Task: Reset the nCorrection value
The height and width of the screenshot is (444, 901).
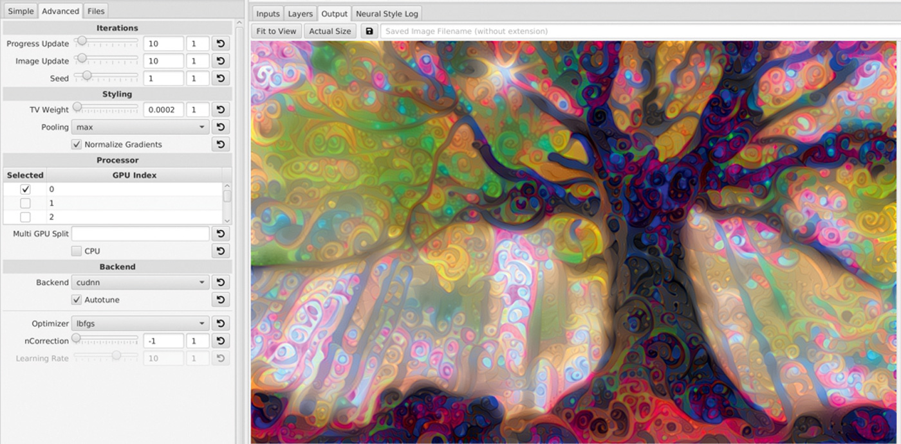Action: pyautogui.click(x=220, y=341)
